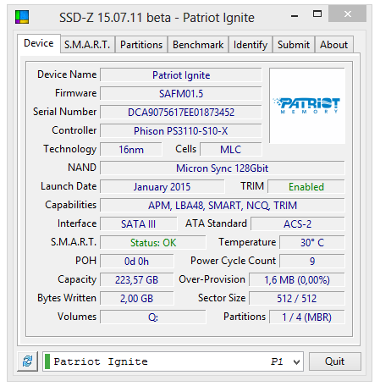Click the volumes value Q:
The width and height of the screenshot is (380, 386).
pos(153,317)
